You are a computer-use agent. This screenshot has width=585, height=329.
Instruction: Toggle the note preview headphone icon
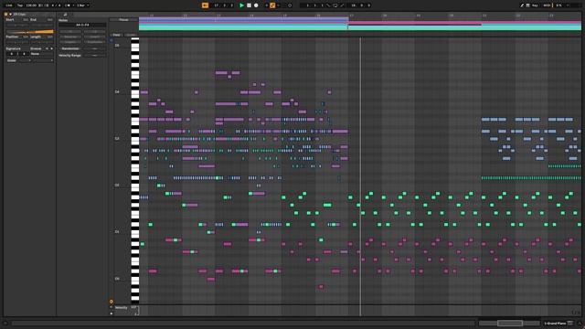click(112, 40)
